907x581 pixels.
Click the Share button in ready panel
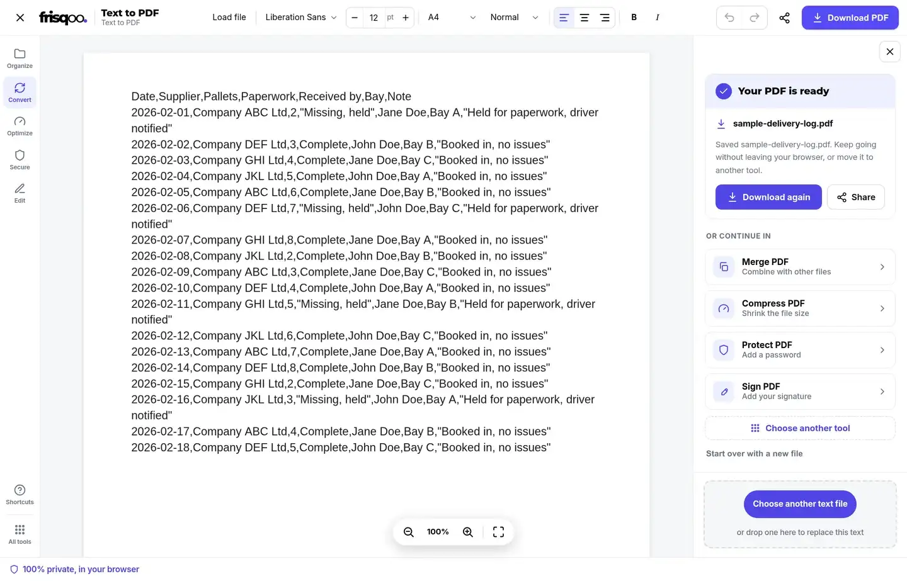point(855,197)
